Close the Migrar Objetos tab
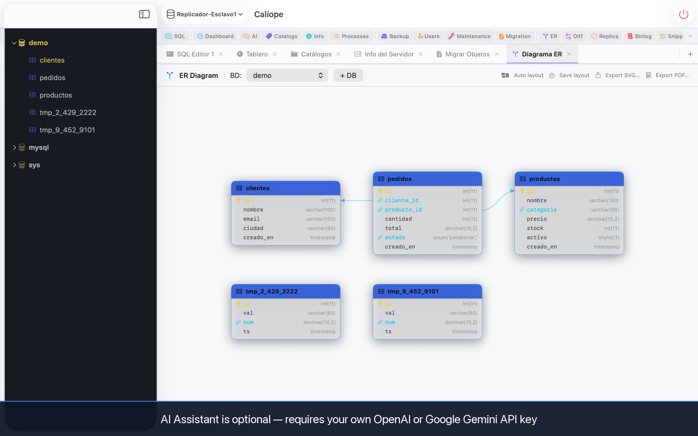The height and width of the screenshot is (436, 698). 497,54
